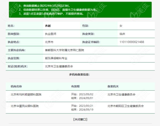
Task: Click the 关闭窗口 link
Action: (x=80, y=119)
